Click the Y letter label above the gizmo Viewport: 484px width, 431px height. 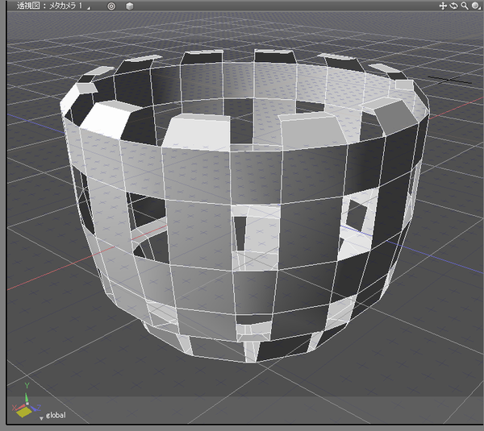[x=25, y=386]
